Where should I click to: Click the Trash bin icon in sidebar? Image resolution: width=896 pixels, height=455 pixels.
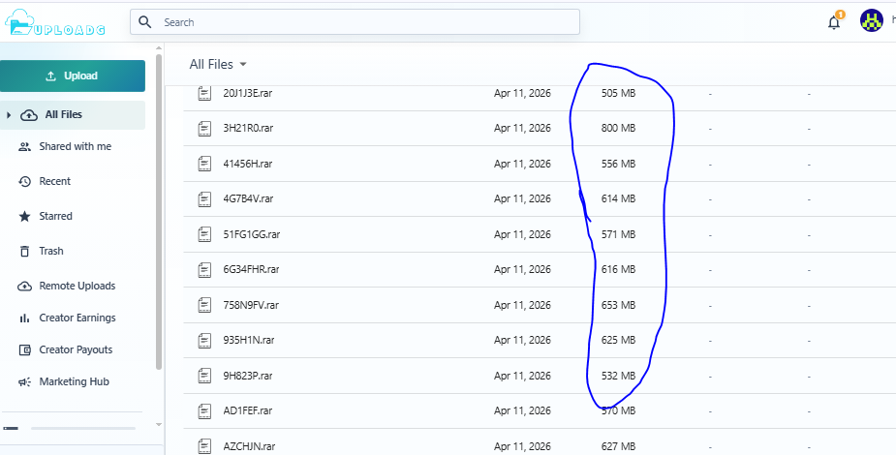pos(25,252)
